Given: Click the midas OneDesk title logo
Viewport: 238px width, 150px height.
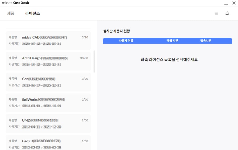Looking at the screenshot, I should point(18,3).
